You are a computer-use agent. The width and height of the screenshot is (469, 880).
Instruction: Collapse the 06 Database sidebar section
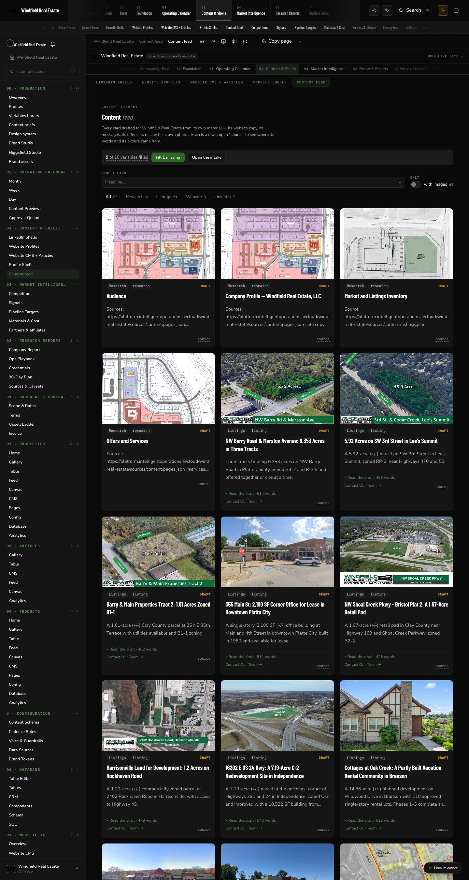pyautogui.click(x=78, y=769)
